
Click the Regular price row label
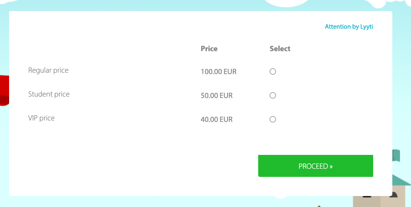click(48, 70)
